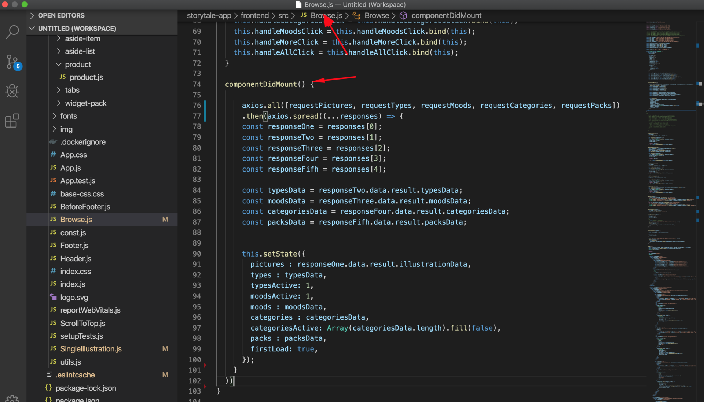Image resolution: width=704 pixels, height=402 pixels.
Task: Click requestPacks in the axios.all call
Action: pos(586,106)
